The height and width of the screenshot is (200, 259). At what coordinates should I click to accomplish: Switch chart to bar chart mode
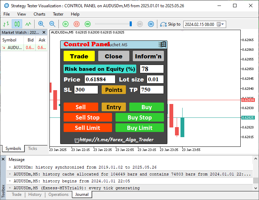coord(6,24)
